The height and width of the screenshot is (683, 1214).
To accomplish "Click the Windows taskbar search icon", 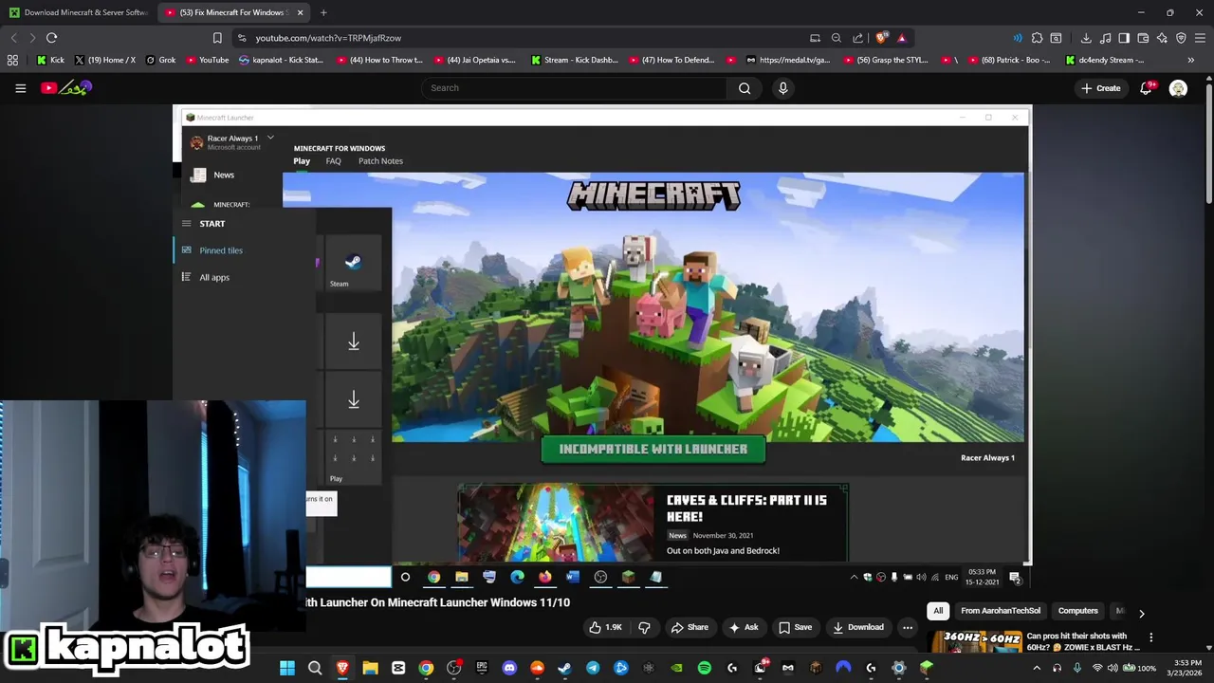I will (x=315, y=668).
